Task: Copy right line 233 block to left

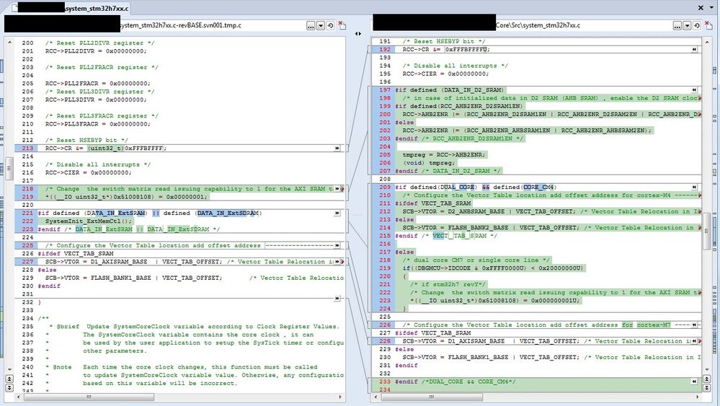Action: [x=694, y=381]
